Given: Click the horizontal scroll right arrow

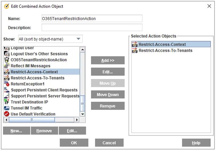Looking at the screenshot, I should click(x=77, y=120).
